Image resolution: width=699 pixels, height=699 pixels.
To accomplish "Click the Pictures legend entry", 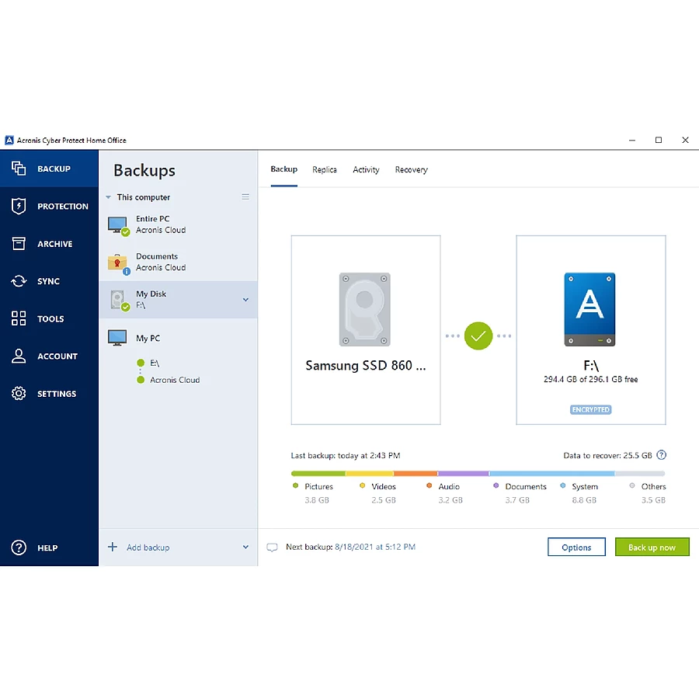I will pos(314,492).
